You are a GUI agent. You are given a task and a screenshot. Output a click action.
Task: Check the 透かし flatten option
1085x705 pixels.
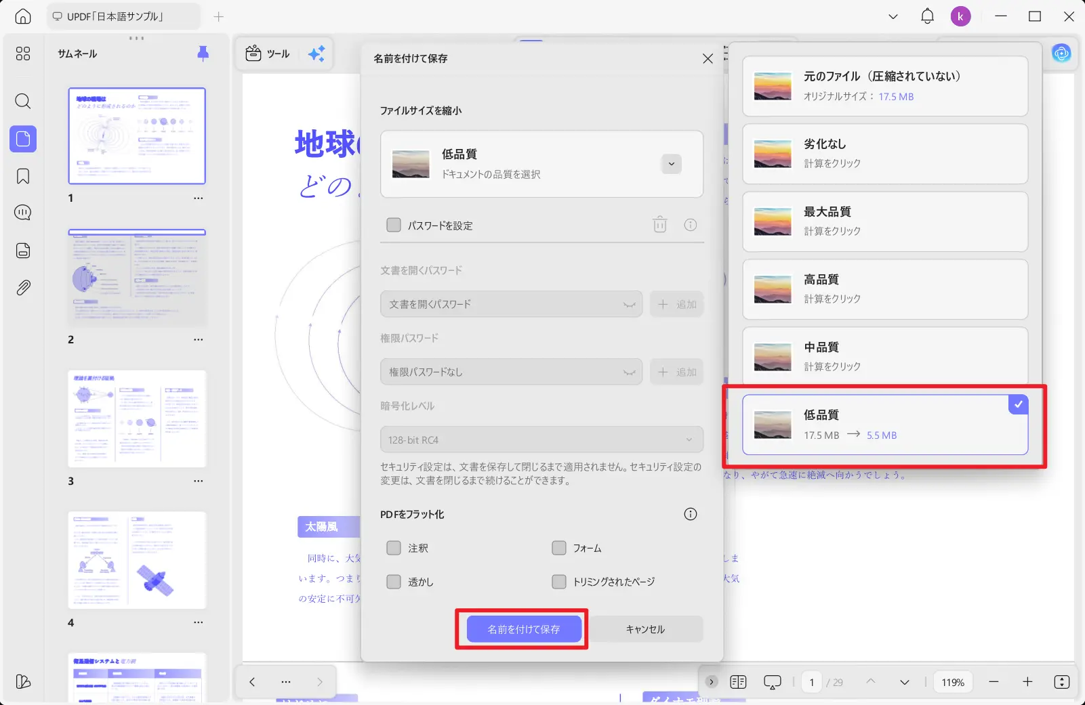pyautogui.click(x=394, y=582)
